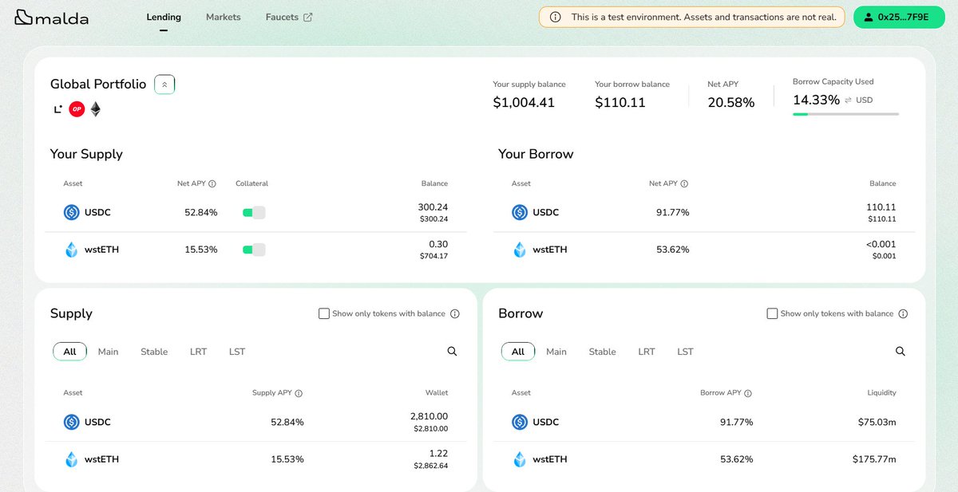This screenshot has width=958, height=492.
Task: Click the Your Supply heading
Action: pyautogui.click(x=86, y=154)
